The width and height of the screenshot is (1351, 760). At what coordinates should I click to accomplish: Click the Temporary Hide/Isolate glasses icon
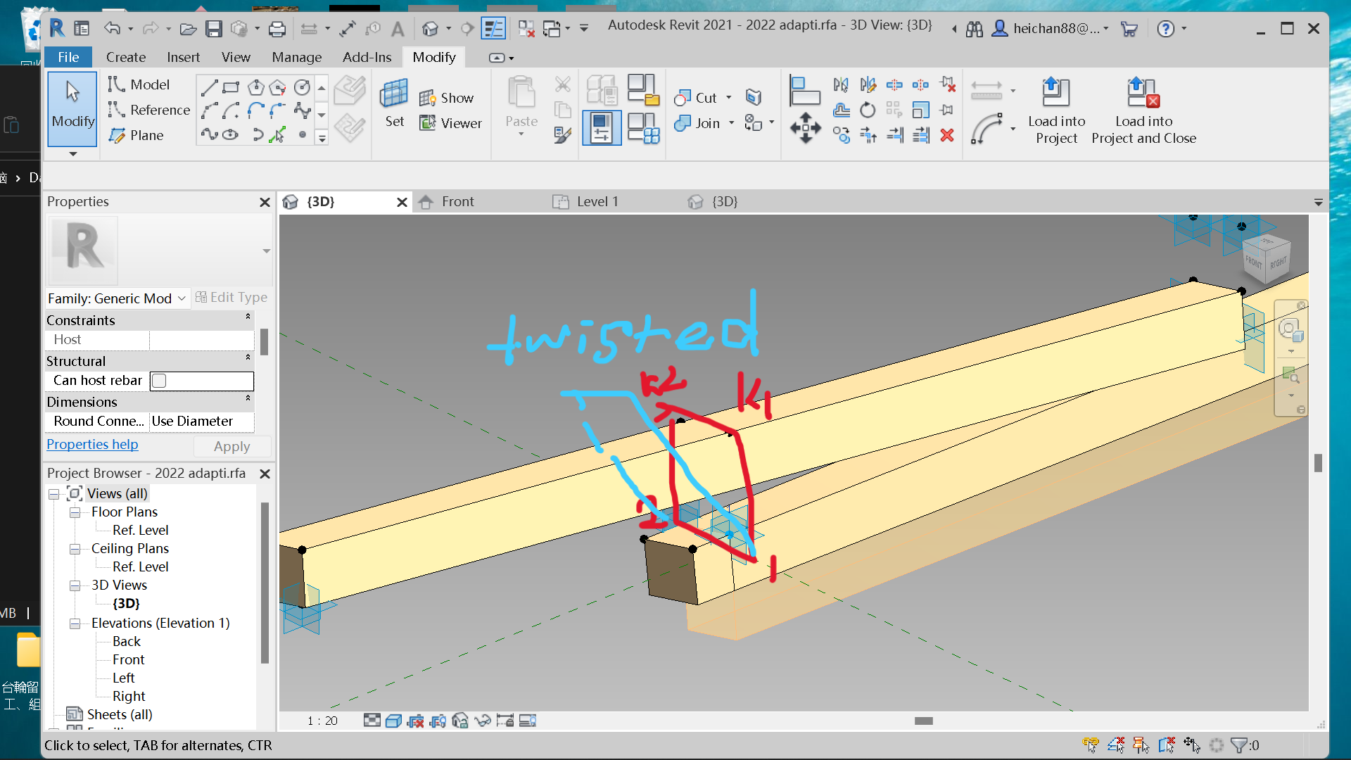[x=483, y=720]
